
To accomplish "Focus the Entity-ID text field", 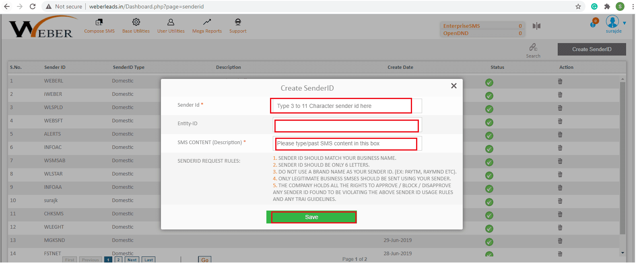I will (346, 126).
